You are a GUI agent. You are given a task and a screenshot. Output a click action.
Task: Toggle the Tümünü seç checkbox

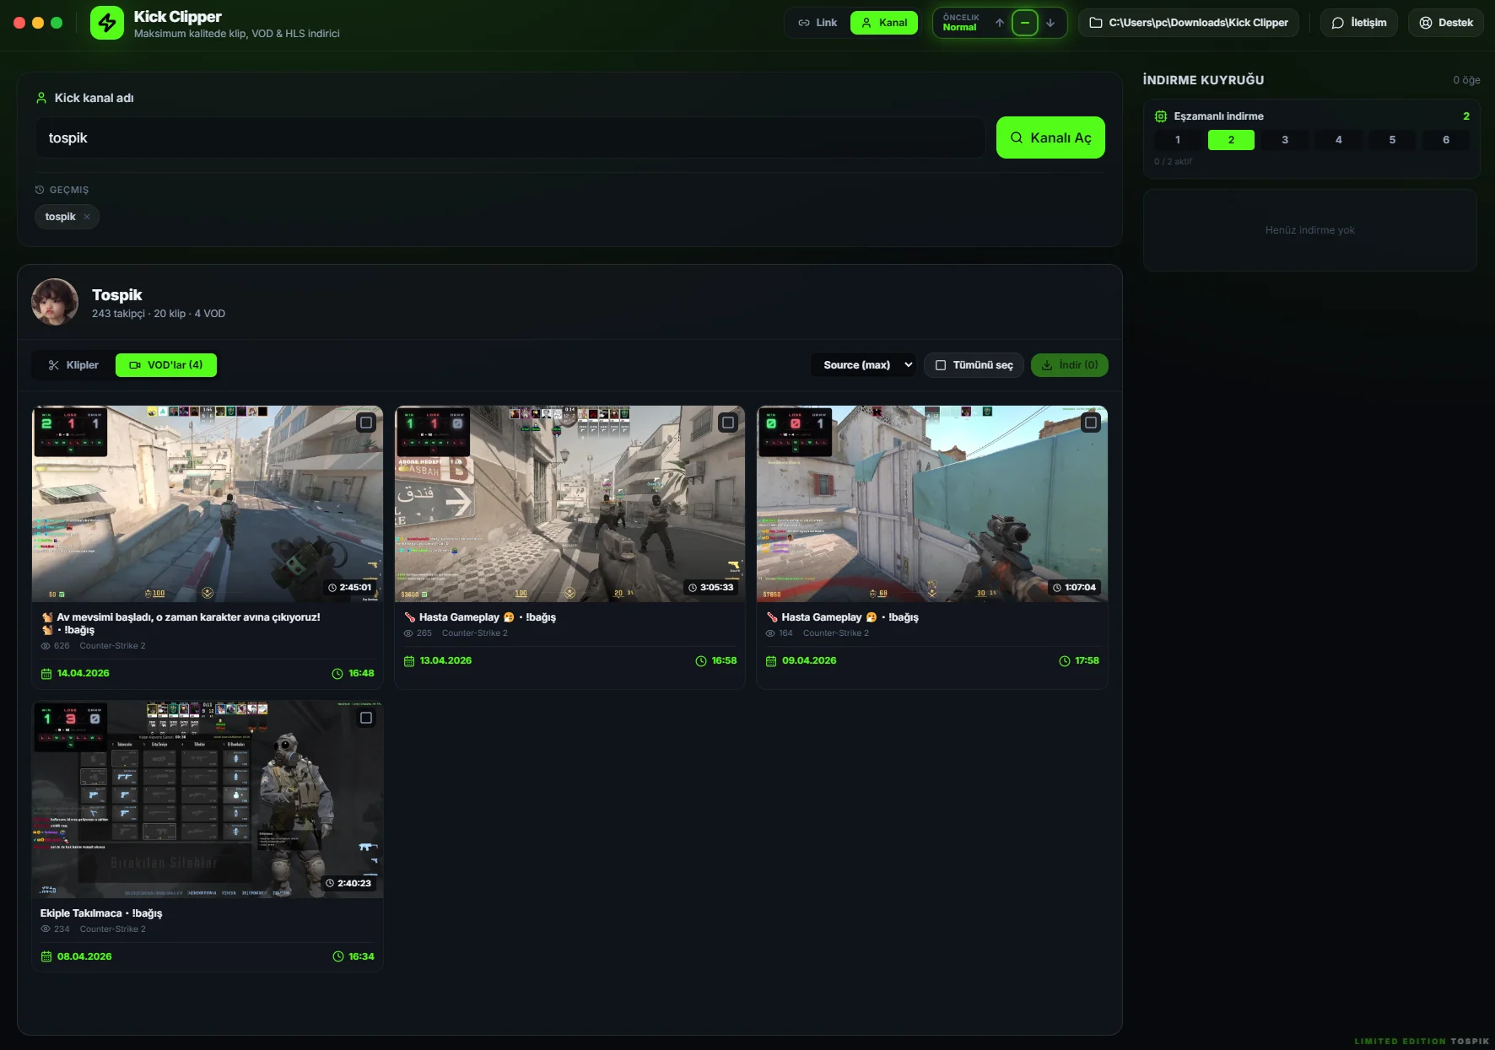click(x=941, y=365)
